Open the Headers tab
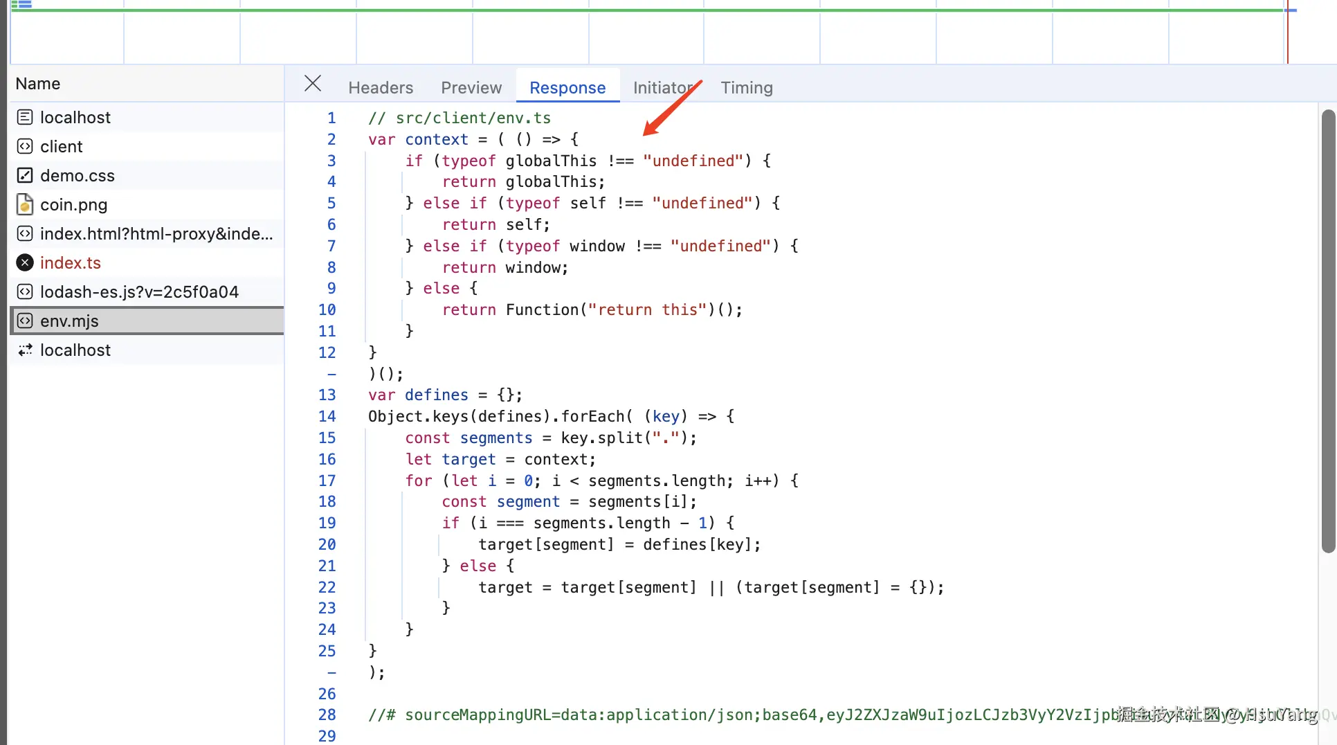Image resolution: width=1337 pixels, height=745 pixels. click(381, 88)
